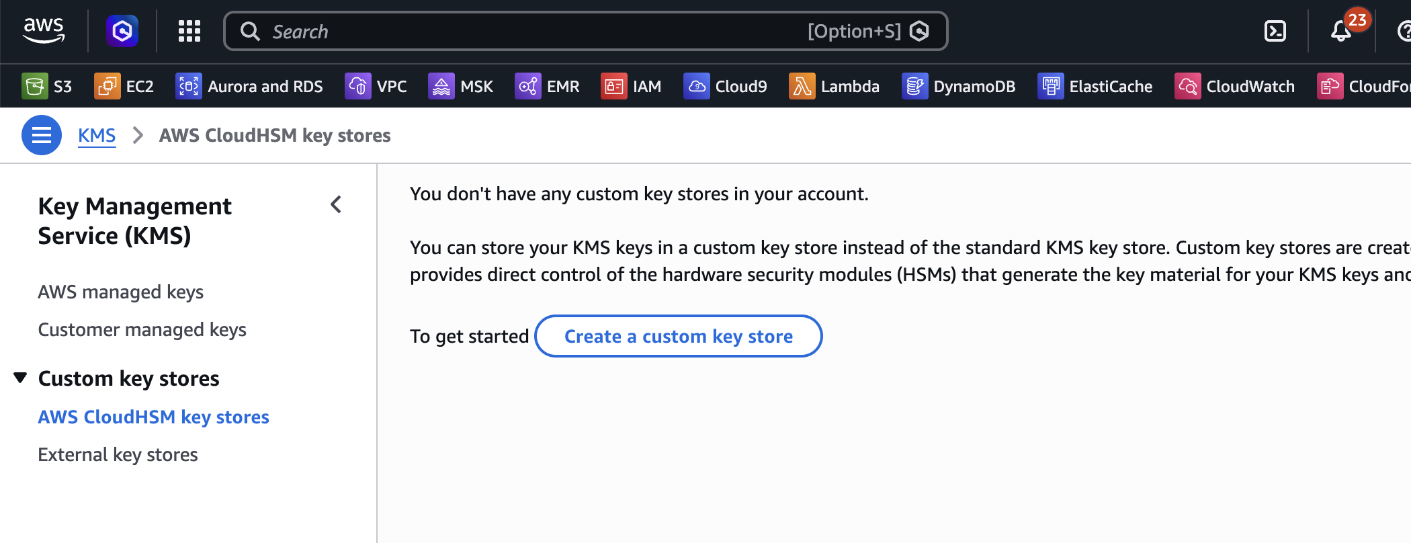
Task: Open S3 service shortcut
Action: tap(47, 87)
